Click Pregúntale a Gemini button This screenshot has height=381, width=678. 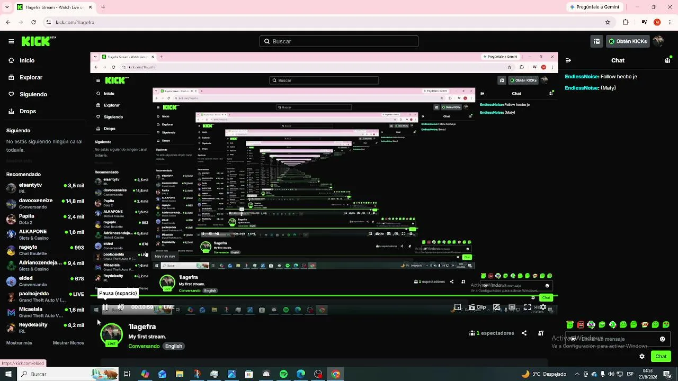[x=594, y=7]
